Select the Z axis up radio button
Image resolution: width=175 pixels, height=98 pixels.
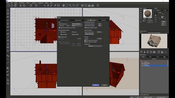pos(72,32)
